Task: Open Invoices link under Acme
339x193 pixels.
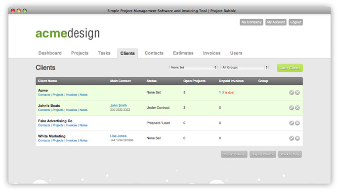Action: click(x=72, y=95)
